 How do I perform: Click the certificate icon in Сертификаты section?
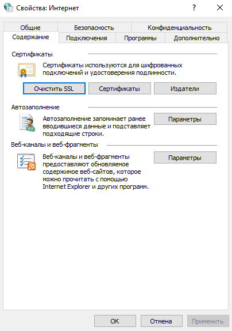pos(26,70)
